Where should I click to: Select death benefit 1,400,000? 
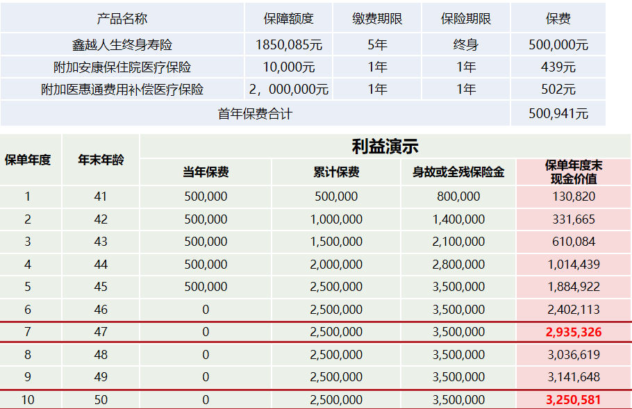point(458,219)
